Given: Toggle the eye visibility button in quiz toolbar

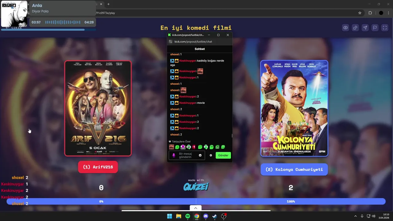Looking at the screenshot, I should pyautogui.click(x=345, y=28).
